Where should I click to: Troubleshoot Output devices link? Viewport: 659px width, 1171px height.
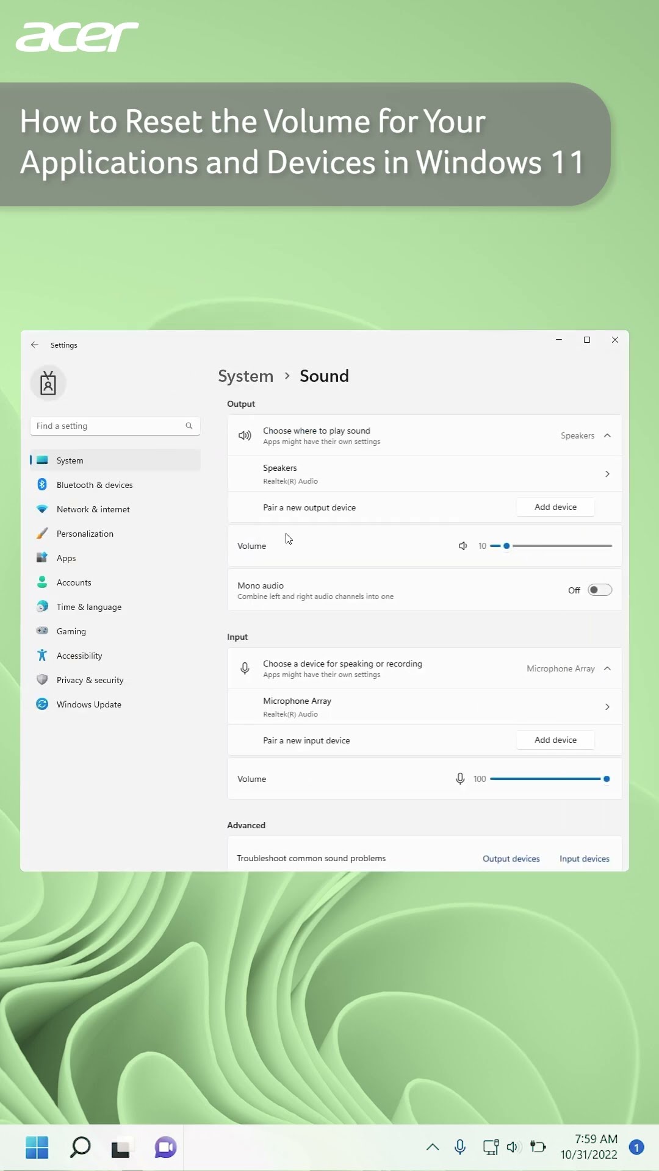coord(511,859)
